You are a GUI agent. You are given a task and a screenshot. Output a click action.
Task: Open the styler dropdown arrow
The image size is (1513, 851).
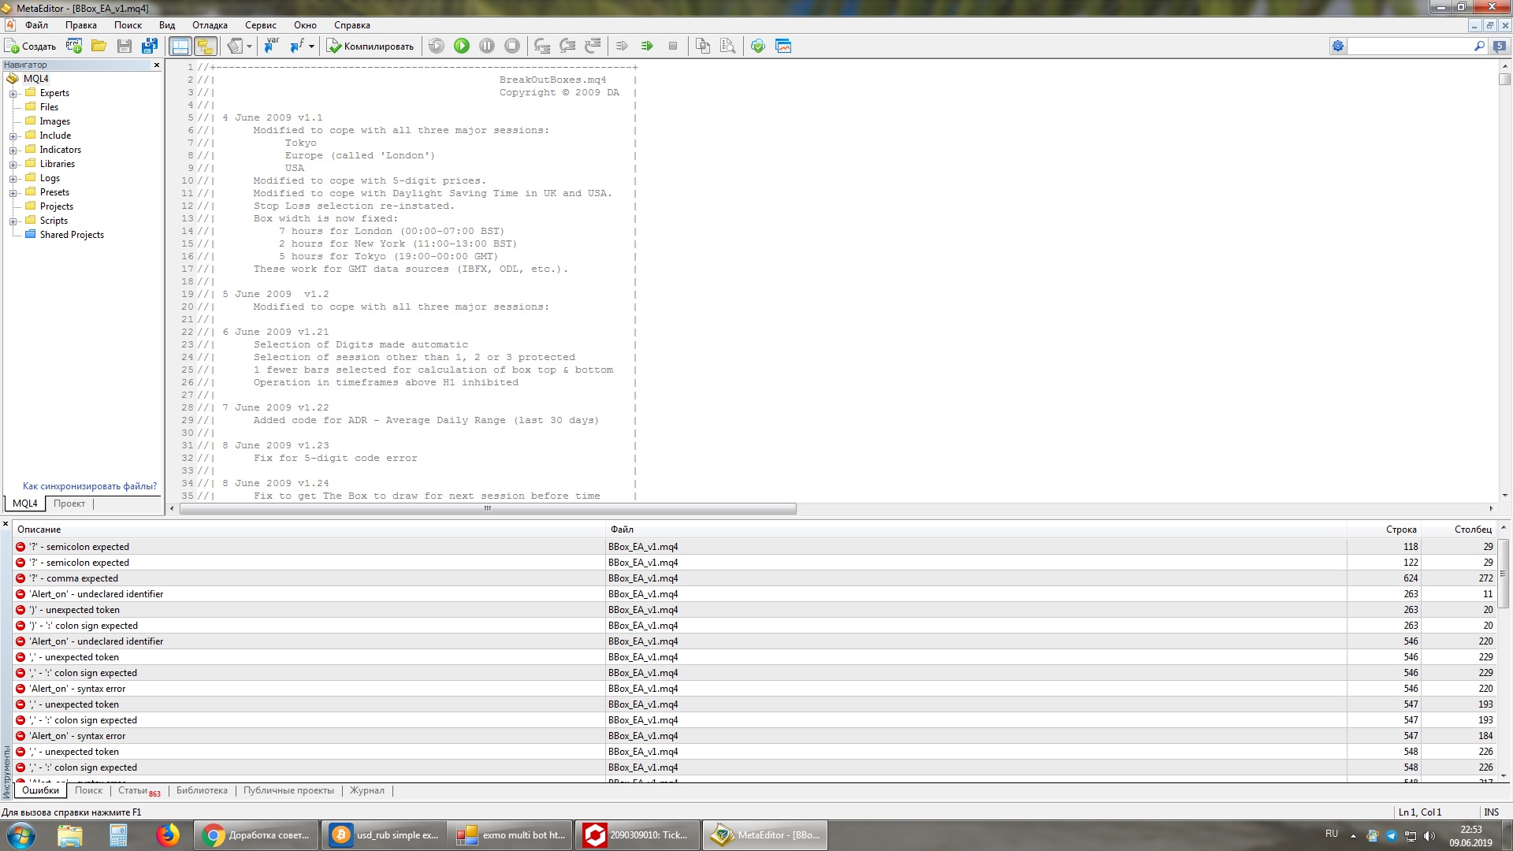249,46
